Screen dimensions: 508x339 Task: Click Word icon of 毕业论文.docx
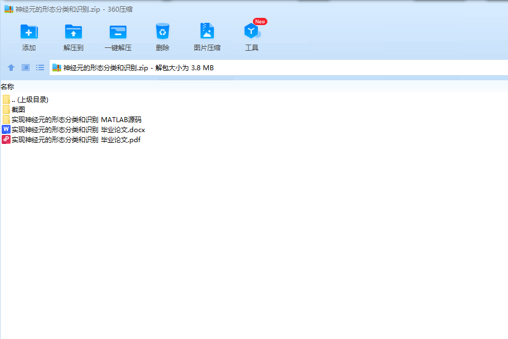[x=6, y=129]
